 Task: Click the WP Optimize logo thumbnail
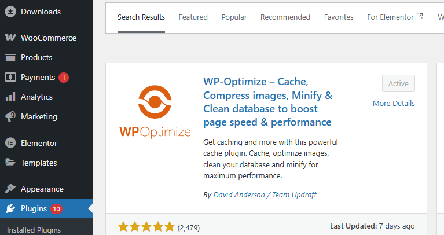155,111
